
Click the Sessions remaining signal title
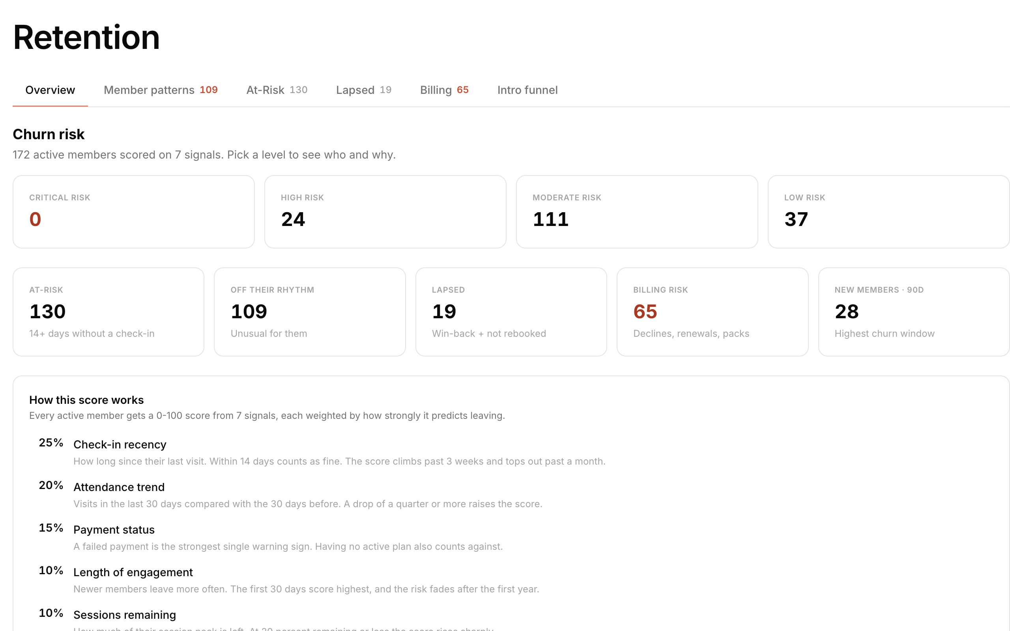[x=125, y=615]
